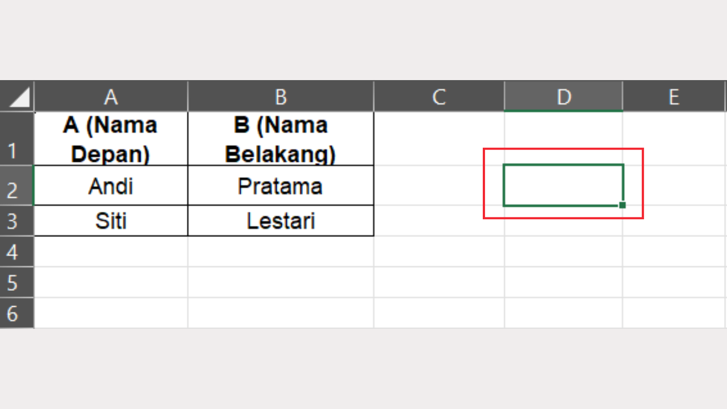Select row 6 header
Viewport: 727px width, 409px height.
(17, 314)
